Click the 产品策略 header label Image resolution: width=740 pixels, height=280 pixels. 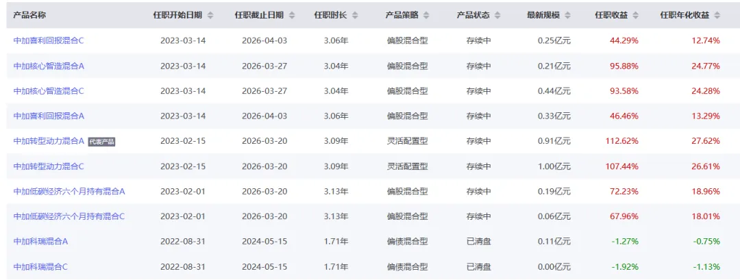coord(402,15)
